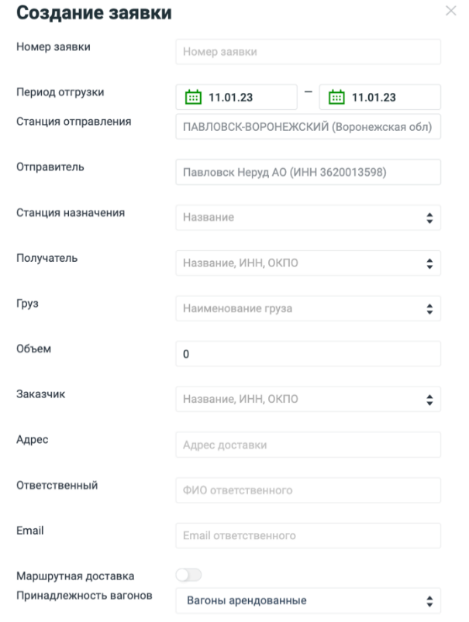469x622 pixels.
Task: Click the Адрес доставки input field
Action: (308, 445)
